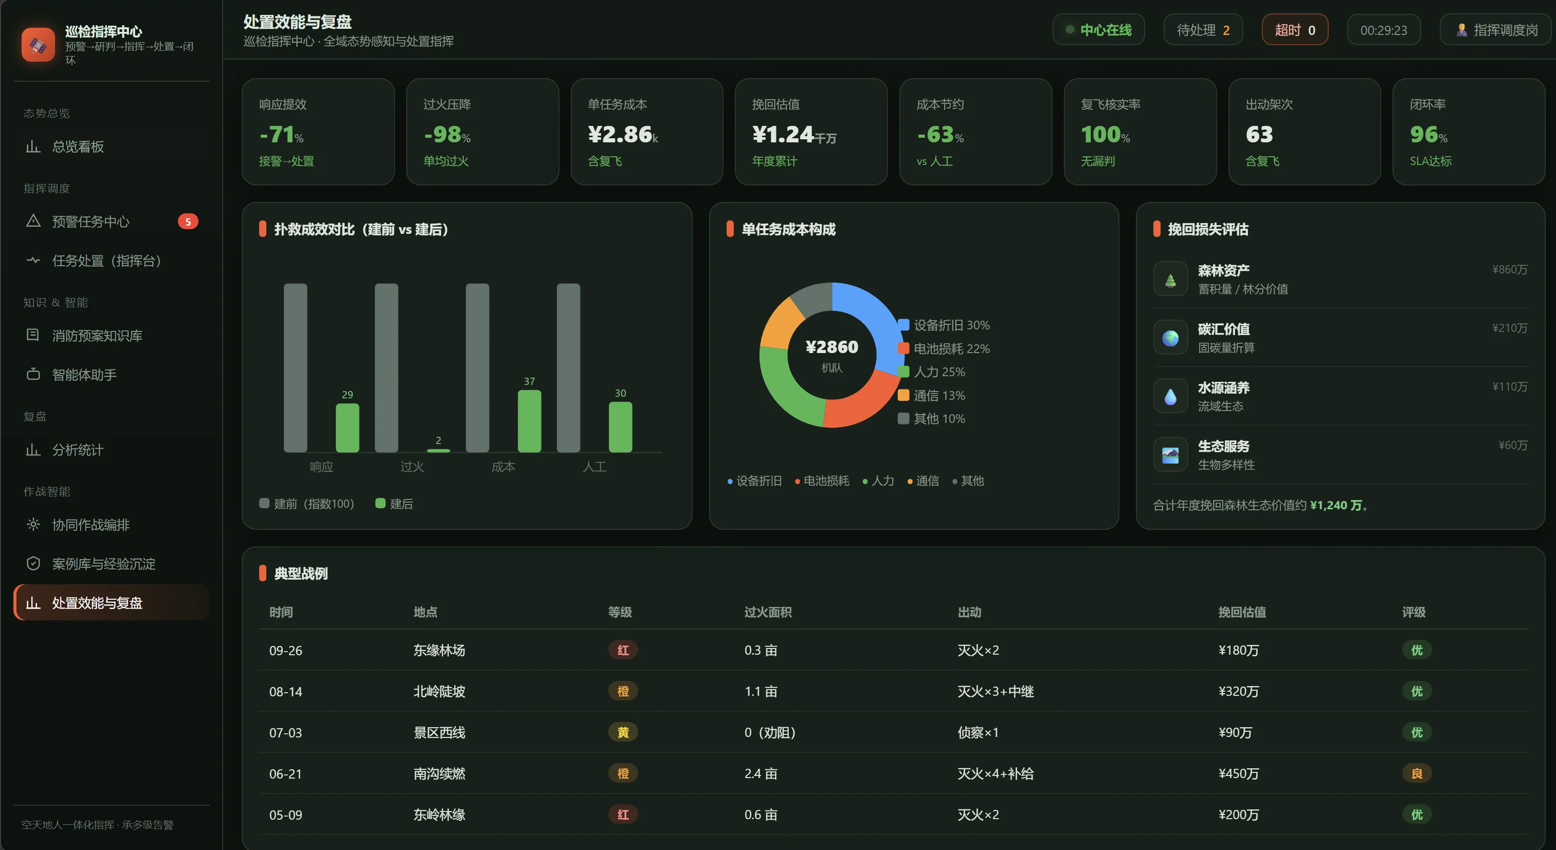Go to 消防预案知识库 page
The height and width of the screenshot is (850, 1556).
pyautogui.click(x=112, y=336)
